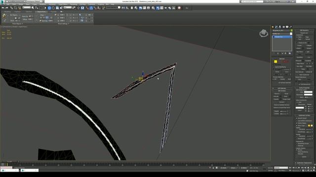Open the Modeling ribbon tab
This screenshot has width=316, height=177.
click(7, 12)
